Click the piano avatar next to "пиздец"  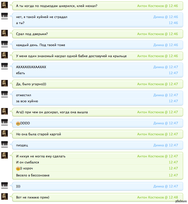5,144
